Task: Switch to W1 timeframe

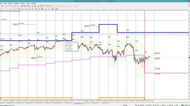Action: coord(74,6)
